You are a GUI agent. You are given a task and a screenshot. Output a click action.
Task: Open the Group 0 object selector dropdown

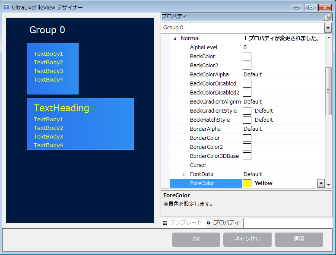click(x=328, y=28)
